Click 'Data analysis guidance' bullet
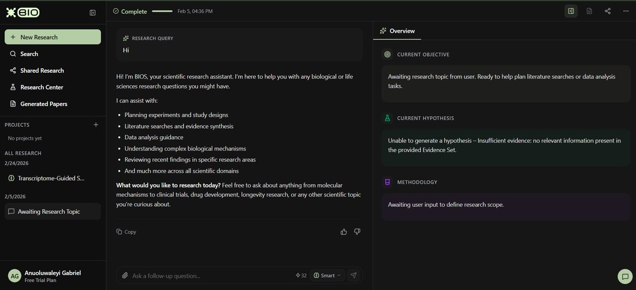 154,137
